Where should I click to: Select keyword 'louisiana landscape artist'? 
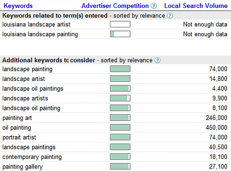36,25
